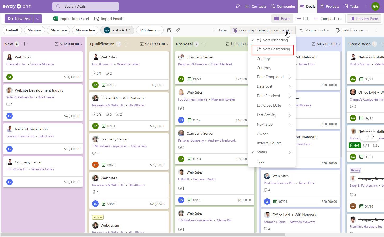Add a deal to the New column
This screenshot has height=237, width=384.
point(25,44)
